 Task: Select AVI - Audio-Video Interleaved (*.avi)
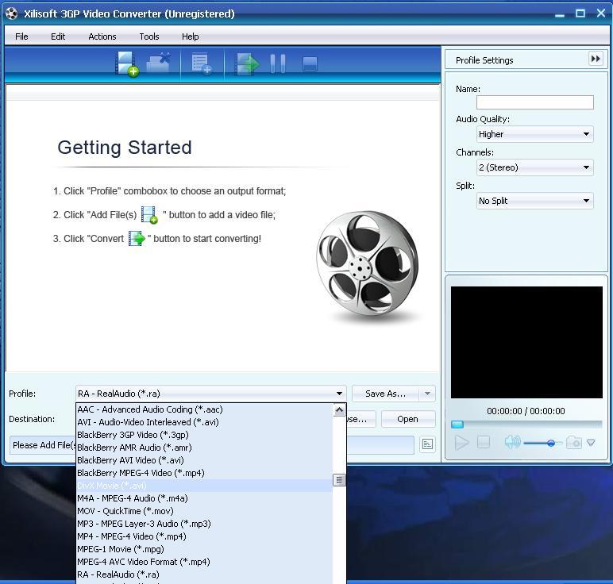[x=204, y=422]
